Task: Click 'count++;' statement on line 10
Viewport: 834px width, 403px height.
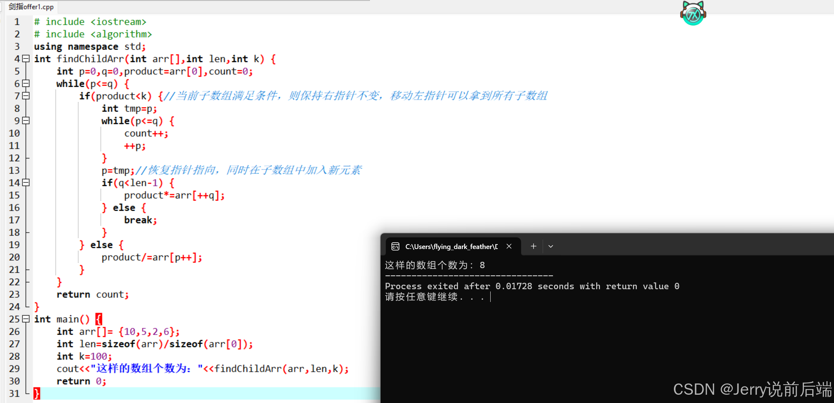Action: pos(146,133)
